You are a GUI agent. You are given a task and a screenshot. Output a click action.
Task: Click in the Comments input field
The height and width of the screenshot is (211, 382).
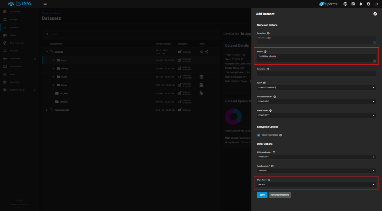(x=317, y=74)
